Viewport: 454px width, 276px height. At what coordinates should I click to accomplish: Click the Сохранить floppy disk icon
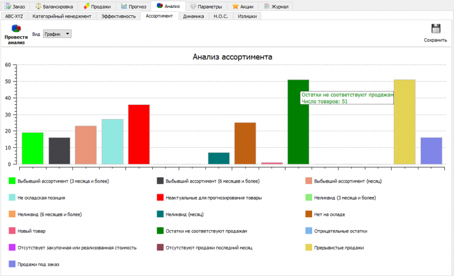435,29
